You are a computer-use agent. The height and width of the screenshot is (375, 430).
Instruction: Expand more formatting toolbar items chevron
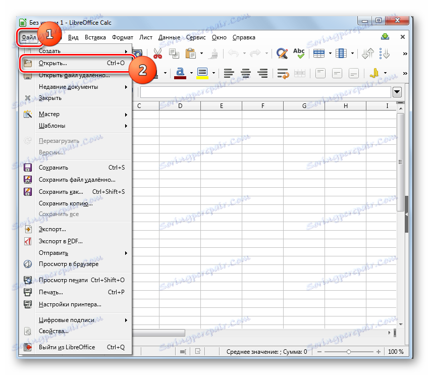click(405, 74)
